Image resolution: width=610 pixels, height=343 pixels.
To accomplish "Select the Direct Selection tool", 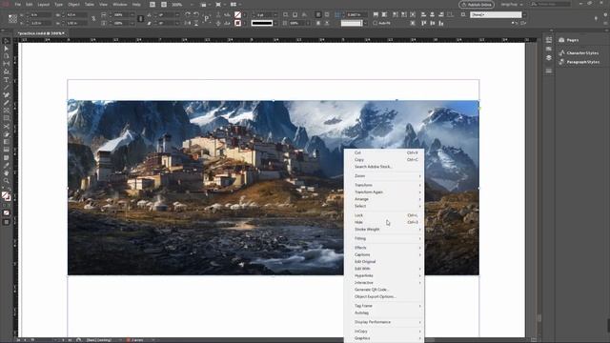I will point(7,49).
